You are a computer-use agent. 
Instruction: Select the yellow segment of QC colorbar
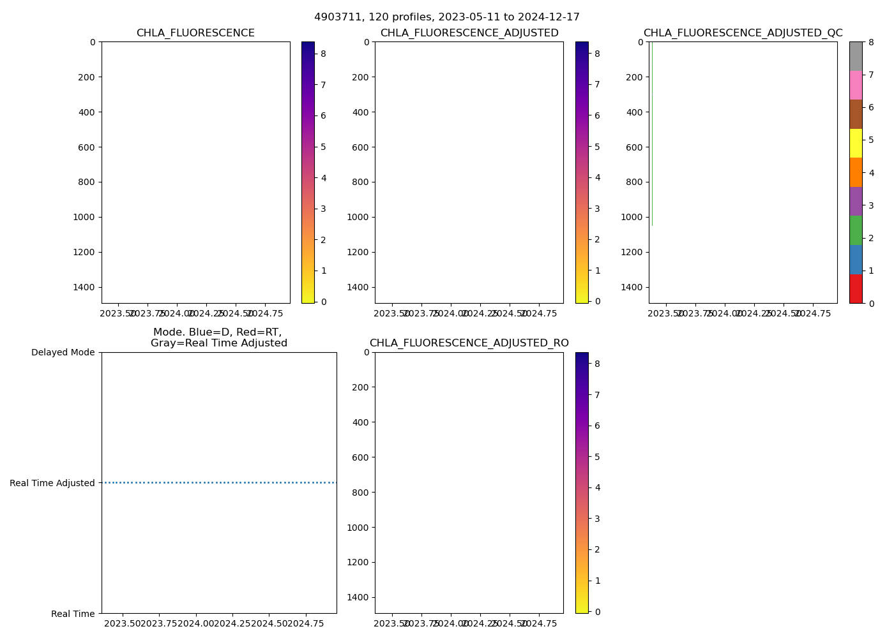click(x=856, y=144)
